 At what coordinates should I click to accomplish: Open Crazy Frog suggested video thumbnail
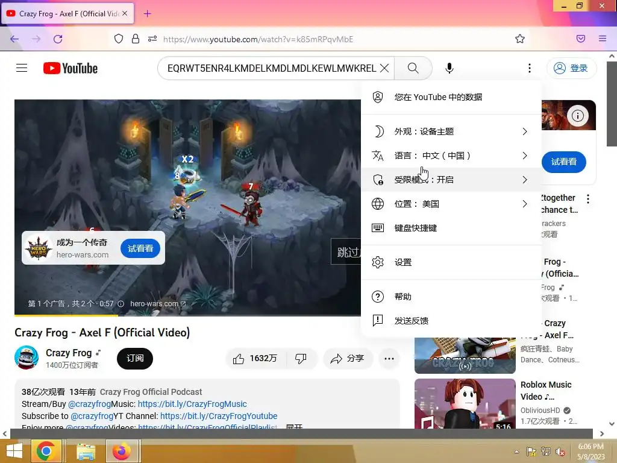[x=465, y=356]
